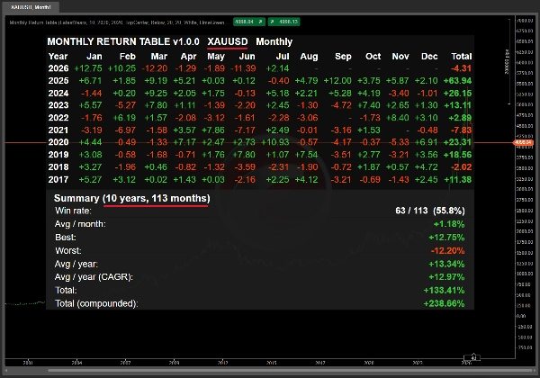Click Aug 2017 cell '+4.12'

click(x=307, y=179)
